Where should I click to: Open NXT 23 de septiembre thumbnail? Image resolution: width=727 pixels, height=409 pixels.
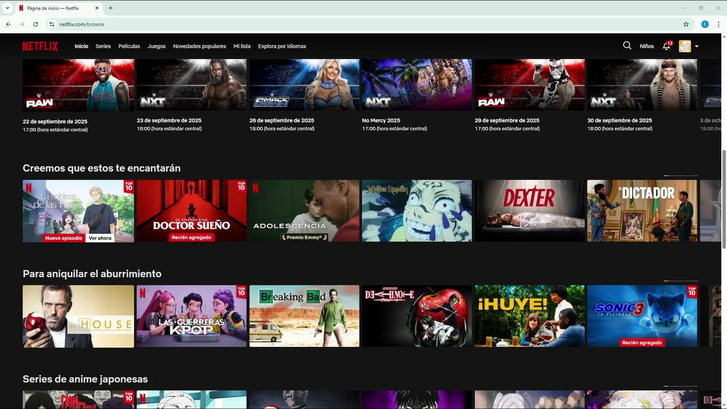191,85
